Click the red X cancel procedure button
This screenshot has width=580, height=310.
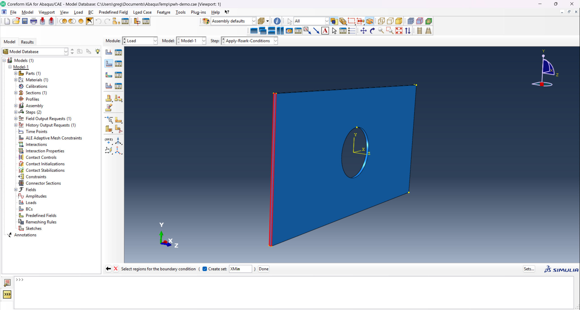116,269
